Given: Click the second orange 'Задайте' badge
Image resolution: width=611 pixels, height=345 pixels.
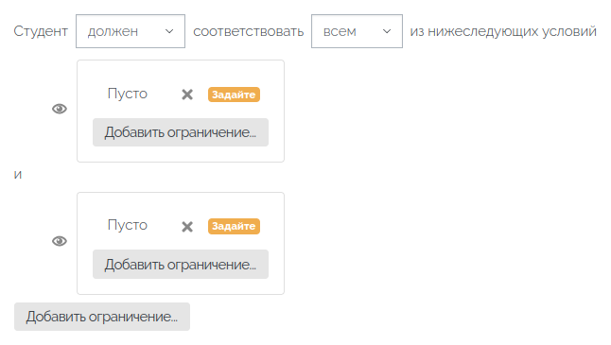Looking at the screenshot, I should click(x=234, y=226).
